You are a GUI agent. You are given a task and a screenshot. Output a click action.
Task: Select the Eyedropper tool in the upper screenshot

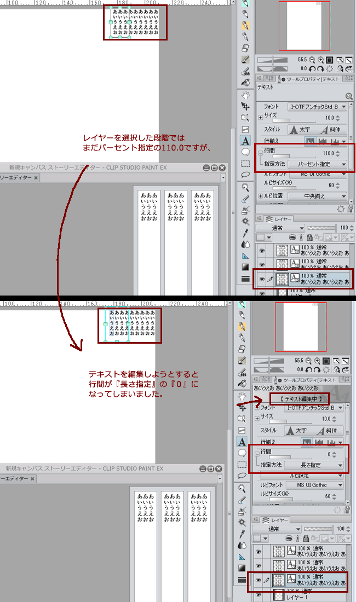[245, 233]
